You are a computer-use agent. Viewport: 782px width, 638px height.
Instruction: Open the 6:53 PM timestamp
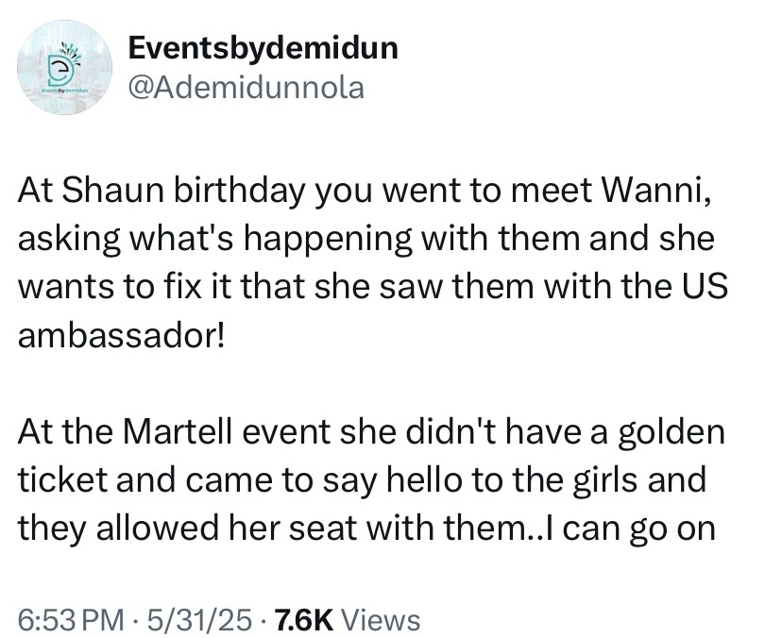click(x=71, y=619)
